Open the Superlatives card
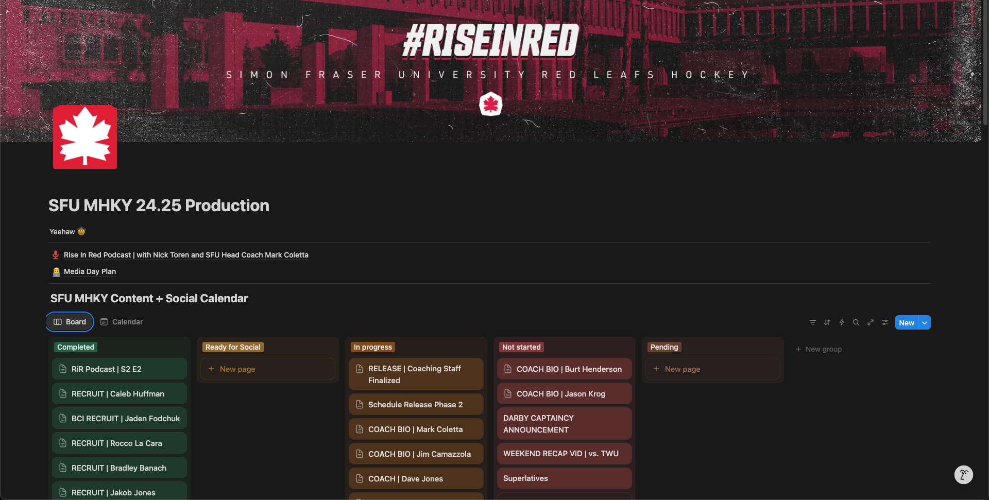The height and width of the screenshot is (500, 989). click(x=565, y=478)
